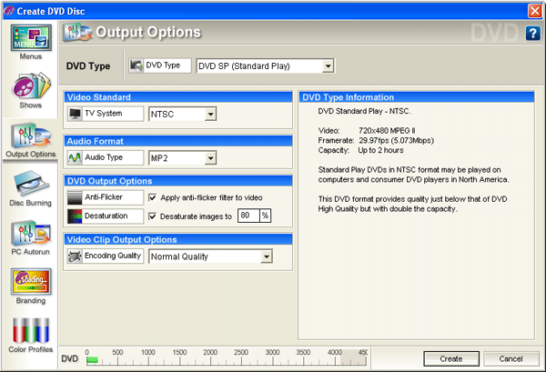Click the Video Clip Output Options header
The width and height of the screenshot is (546, 372).
click(178, 239)
